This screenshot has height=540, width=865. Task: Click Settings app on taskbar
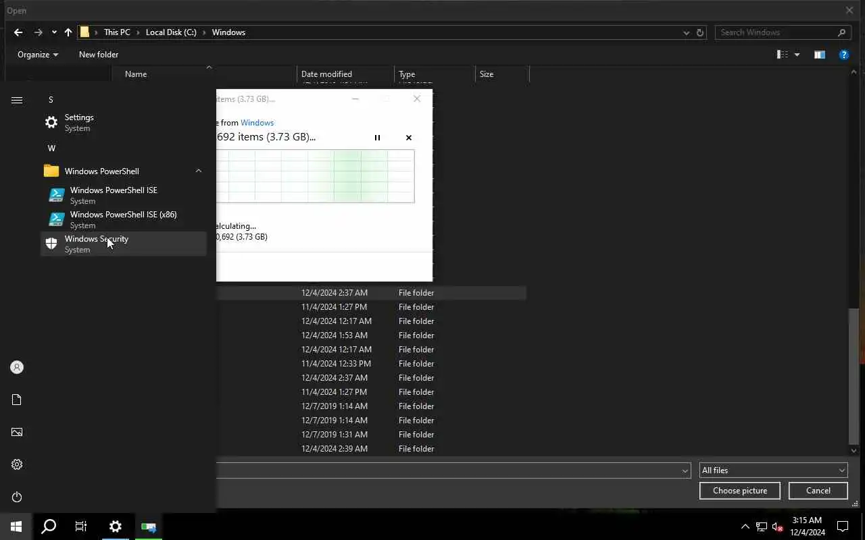[x=116, y=526]
